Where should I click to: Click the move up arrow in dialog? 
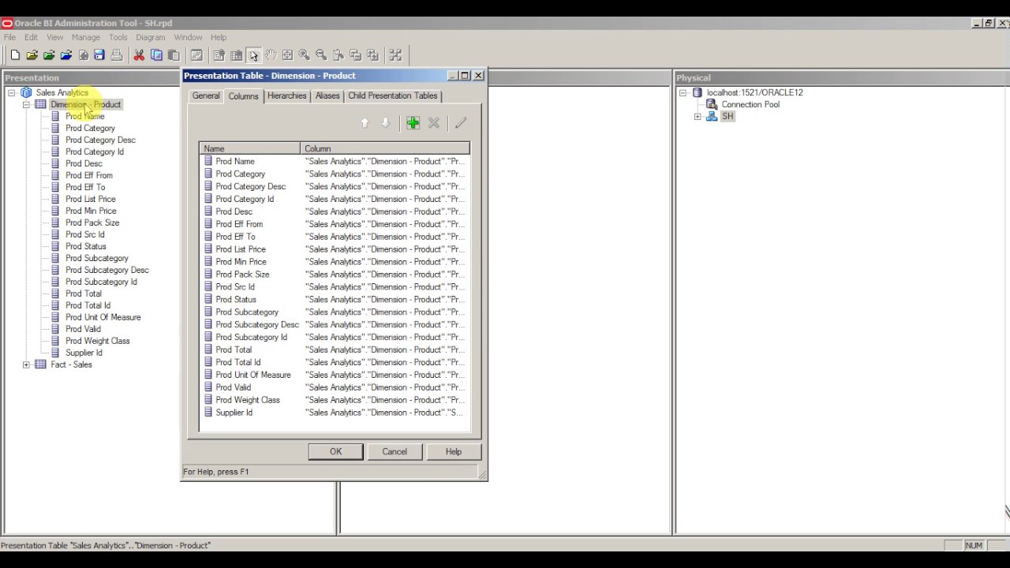click(365, 123)
